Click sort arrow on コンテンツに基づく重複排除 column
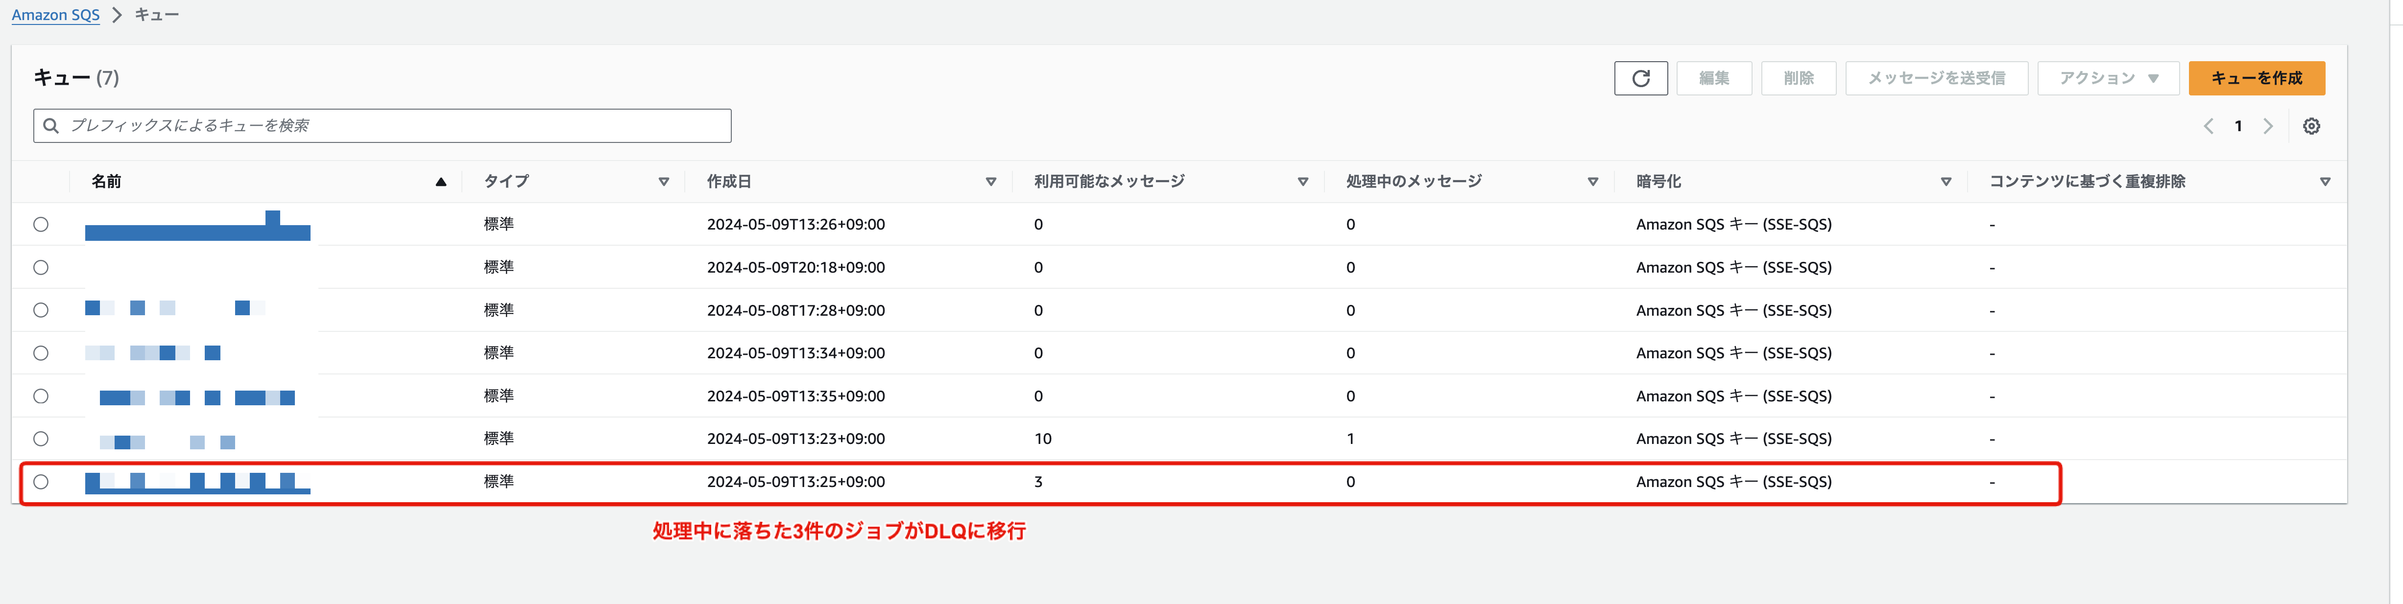The image size is (2403, 604). (2325, 183)
